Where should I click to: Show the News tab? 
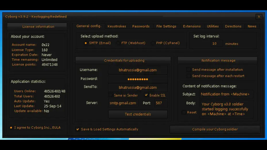click(252, 26)
